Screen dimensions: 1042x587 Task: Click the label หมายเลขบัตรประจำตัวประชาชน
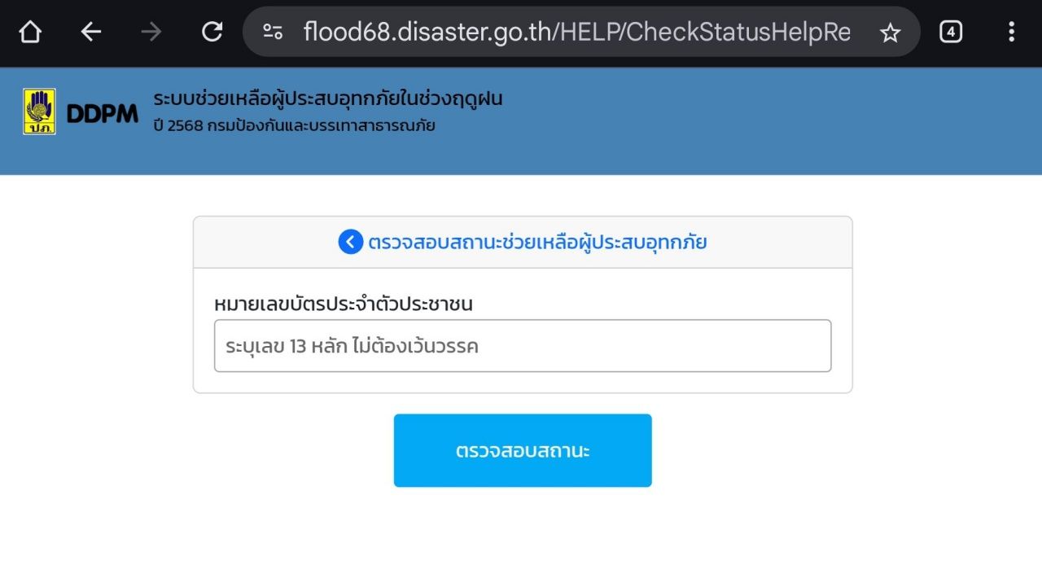click(344, 304)
